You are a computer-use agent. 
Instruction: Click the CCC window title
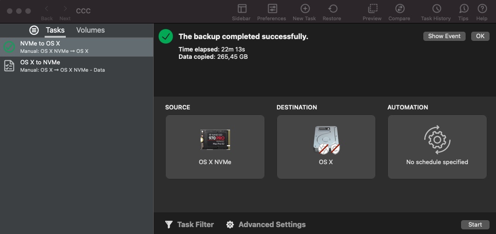click(83, 11)
